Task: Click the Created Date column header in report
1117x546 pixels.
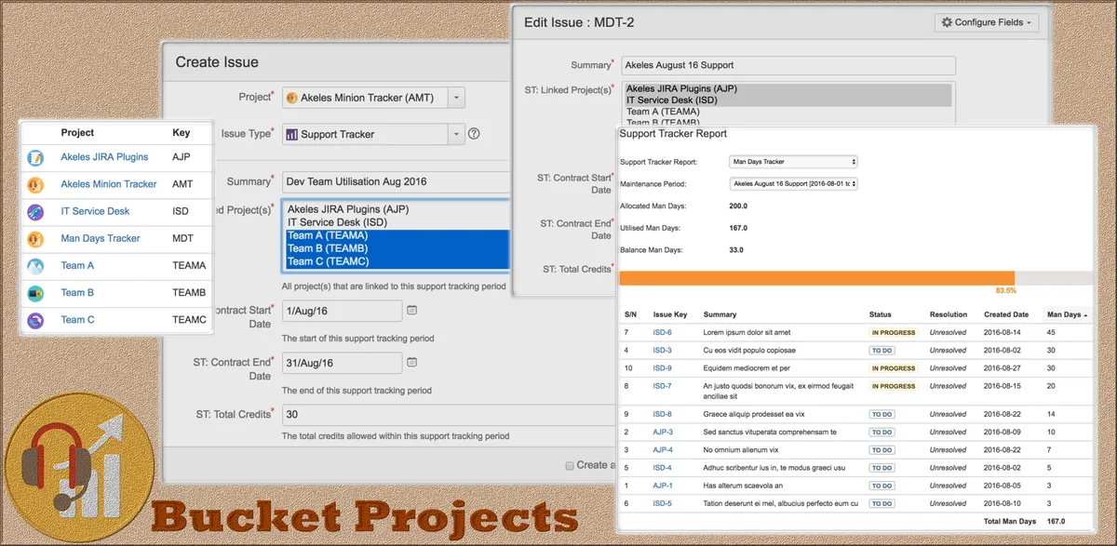Action: (x=1006, y=314)
